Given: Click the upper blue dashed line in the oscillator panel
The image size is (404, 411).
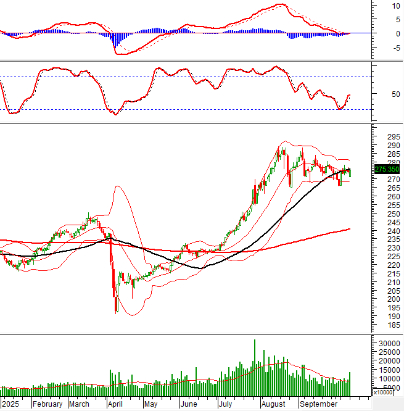Looking at the screenshot, I should pyautogui.click(x=185, y=77).
